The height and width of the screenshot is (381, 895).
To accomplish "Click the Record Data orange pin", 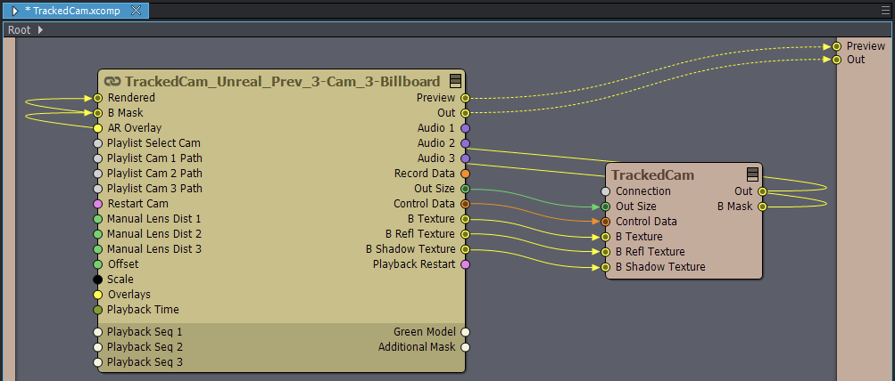I will 465,173.
